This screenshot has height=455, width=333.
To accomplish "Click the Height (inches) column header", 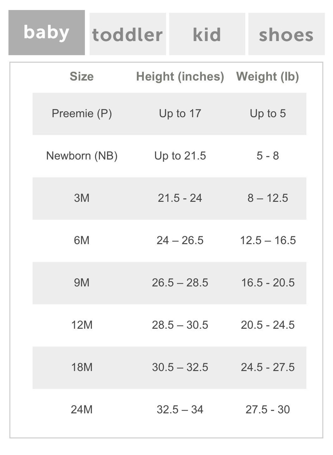I will pyautogui.click(x=180, y=77).
